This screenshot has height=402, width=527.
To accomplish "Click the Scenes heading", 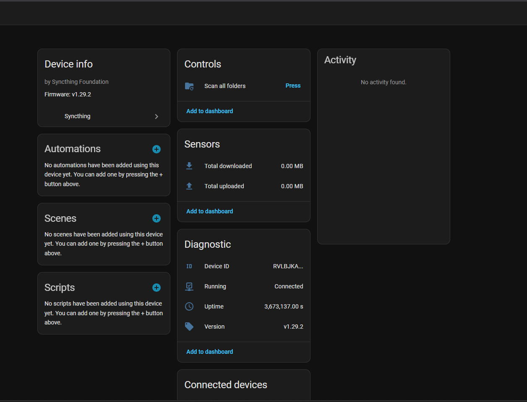I will point(60,218).
